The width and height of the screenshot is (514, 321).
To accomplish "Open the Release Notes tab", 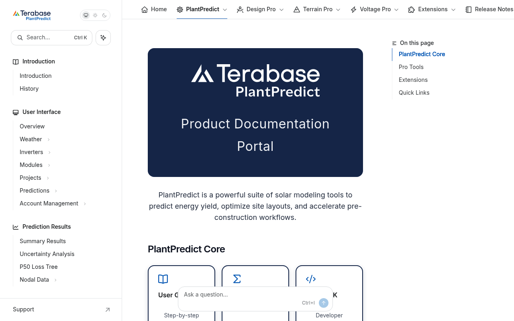I will point(490,9).
